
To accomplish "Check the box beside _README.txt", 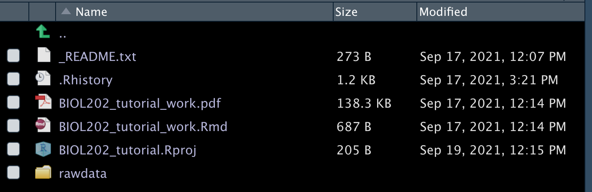I will [x=13, y=56].
